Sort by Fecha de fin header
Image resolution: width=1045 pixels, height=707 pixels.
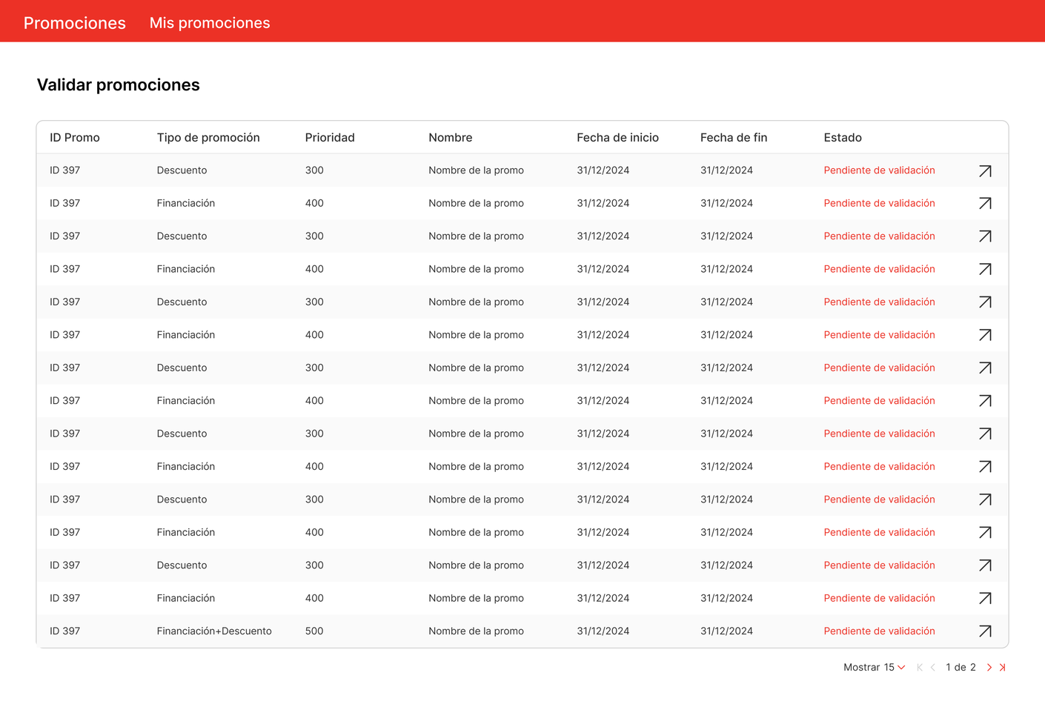pos(734,138)
